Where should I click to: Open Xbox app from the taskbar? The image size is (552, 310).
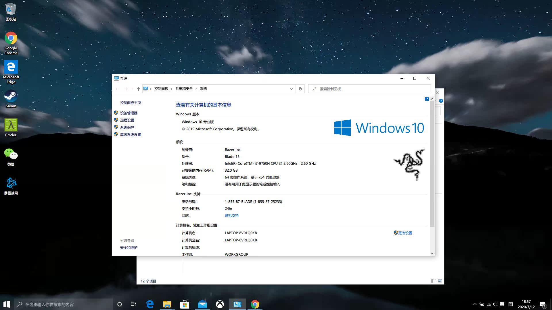click(x=220, y=304)
